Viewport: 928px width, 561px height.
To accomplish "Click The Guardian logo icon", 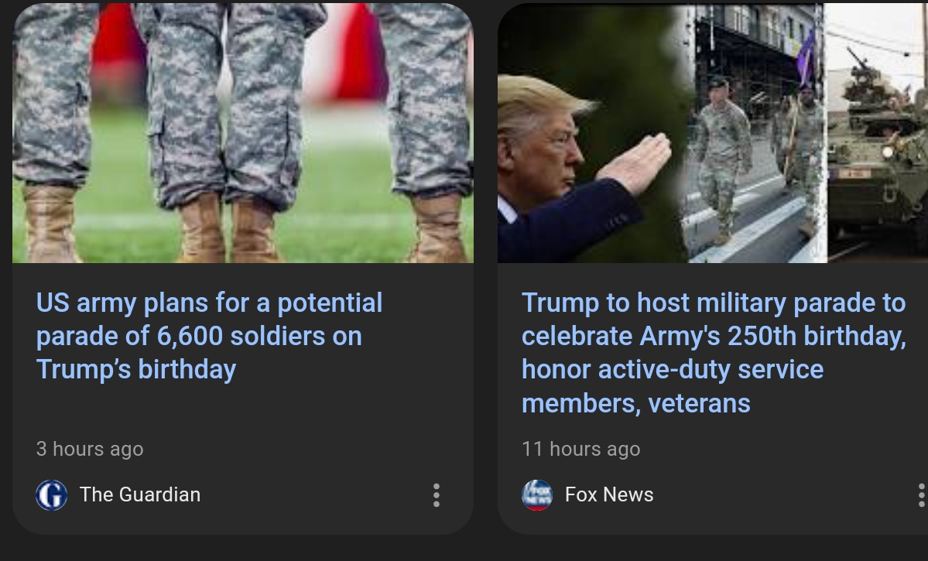I will click(x=51, y=495).
